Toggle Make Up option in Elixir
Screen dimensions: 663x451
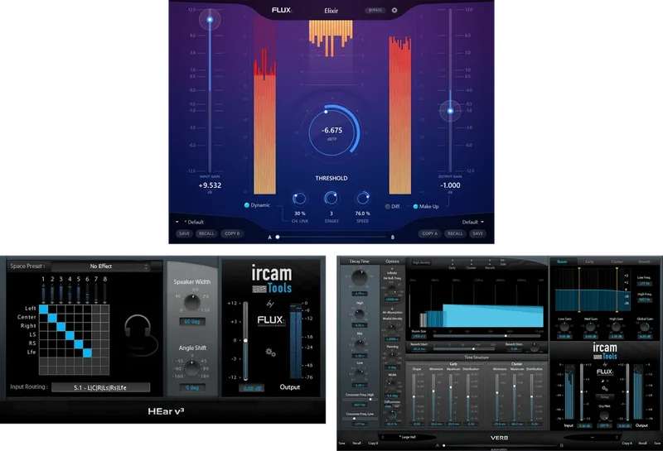click(426, 207)
